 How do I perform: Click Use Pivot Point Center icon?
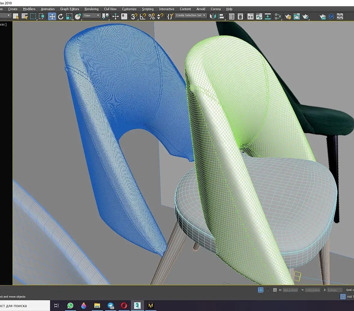(105, 16)
